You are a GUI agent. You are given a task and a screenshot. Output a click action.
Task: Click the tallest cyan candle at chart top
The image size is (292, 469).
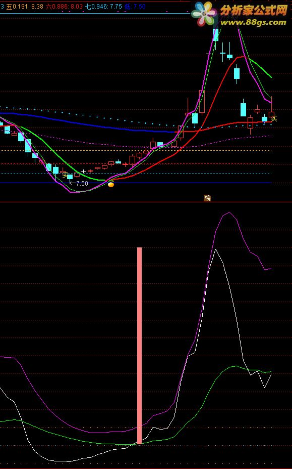click(216, 33)
